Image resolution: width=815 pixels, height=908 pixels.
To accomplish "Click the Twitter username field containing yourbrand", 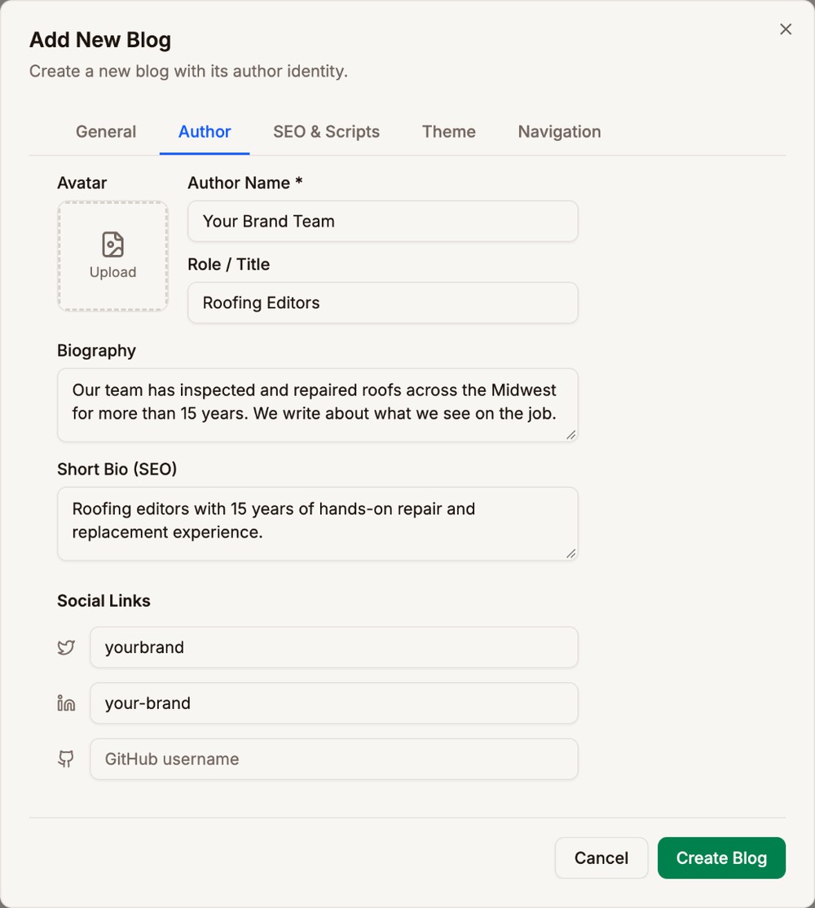I will [x=334, y=647].
